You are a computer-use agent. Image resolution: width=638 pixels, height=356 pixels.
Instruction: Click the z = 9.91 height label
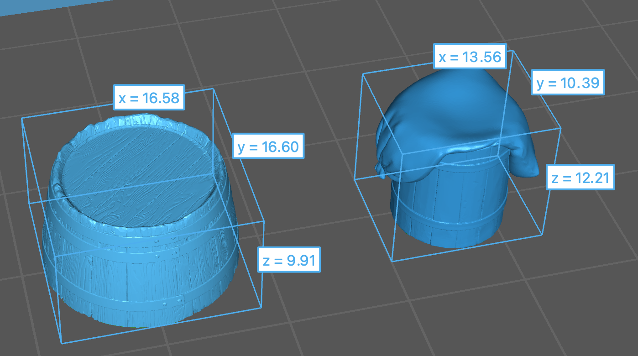[289, 260]
